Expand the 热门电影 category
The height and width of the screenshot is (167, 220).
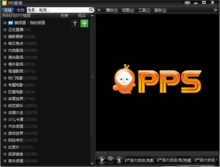pos(5,78)
